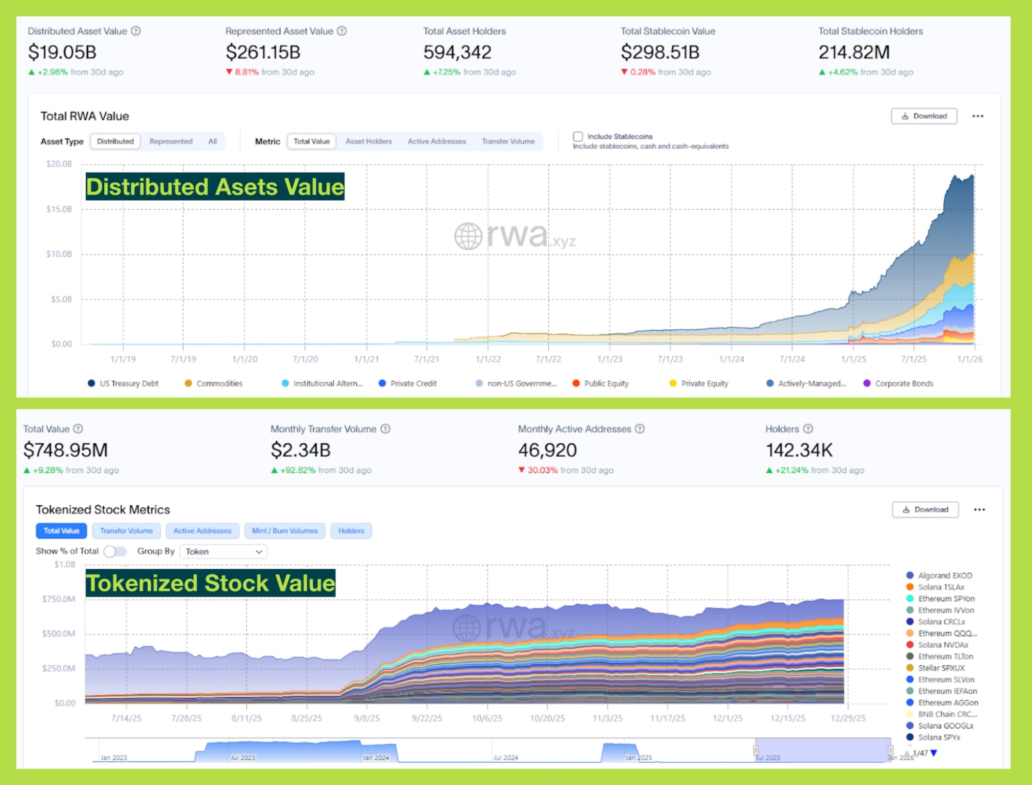The width and height of the screenshot is (1032, 785).
Task: Click Holders question mark icon
Action: [x=808, y=429]
